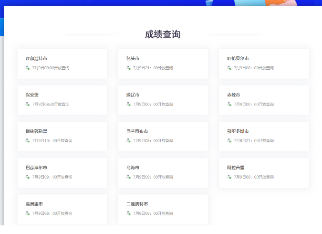322x234 pixels.
Task: Click the icon under 二连浩特市
Action: pyautogui.click(x=128, y=213)
